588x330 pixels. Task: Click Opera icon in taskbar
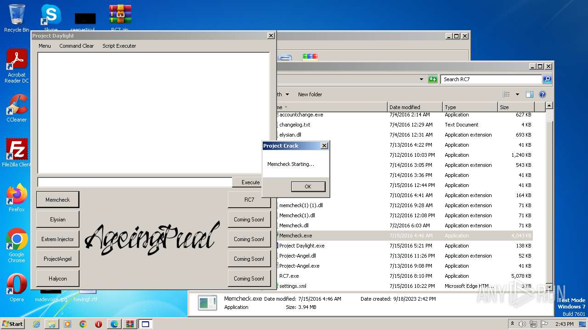coord(98,324)
